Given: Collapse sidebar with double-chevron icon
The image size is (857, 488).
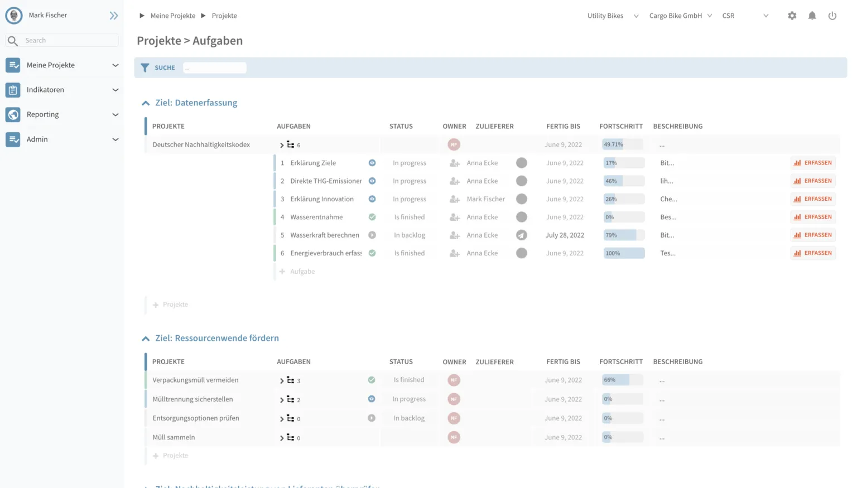Looking at the screenshot, I should (x=114, y=16).
